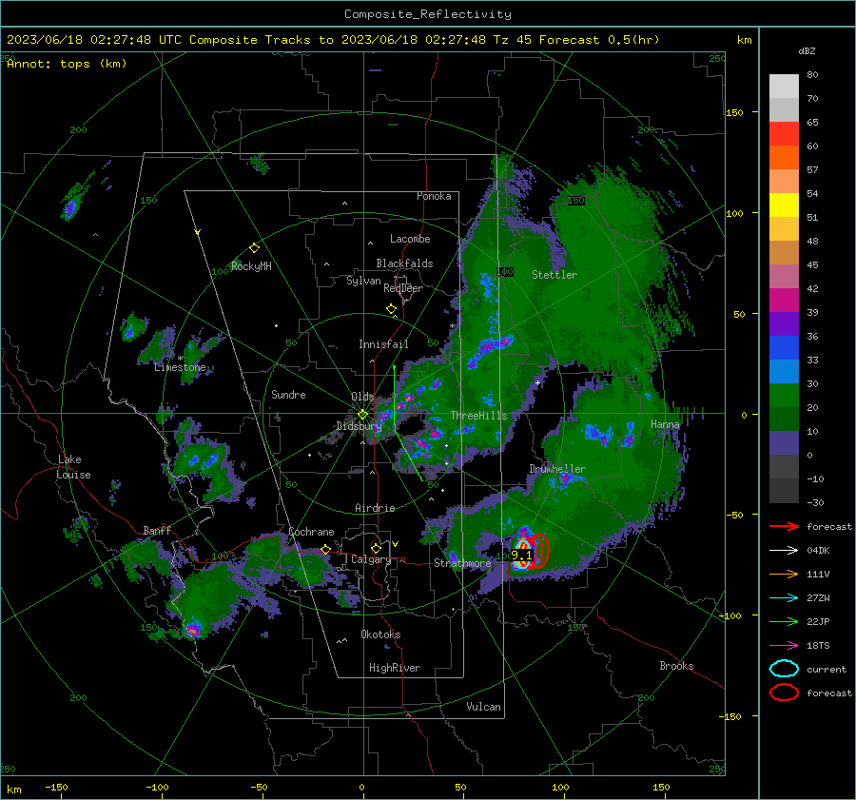Image resolution: width=856 pixels, height=800 pixels.
Task: Click the RedDeer city label
Action: (x=403, y=288)
